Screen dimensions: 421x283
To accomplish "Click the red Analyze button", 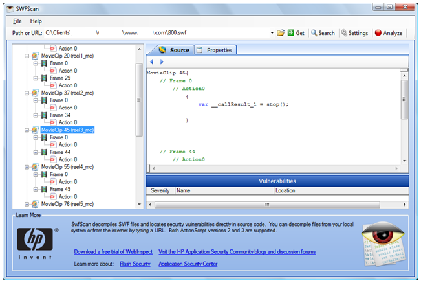I will tap(389, 33).
